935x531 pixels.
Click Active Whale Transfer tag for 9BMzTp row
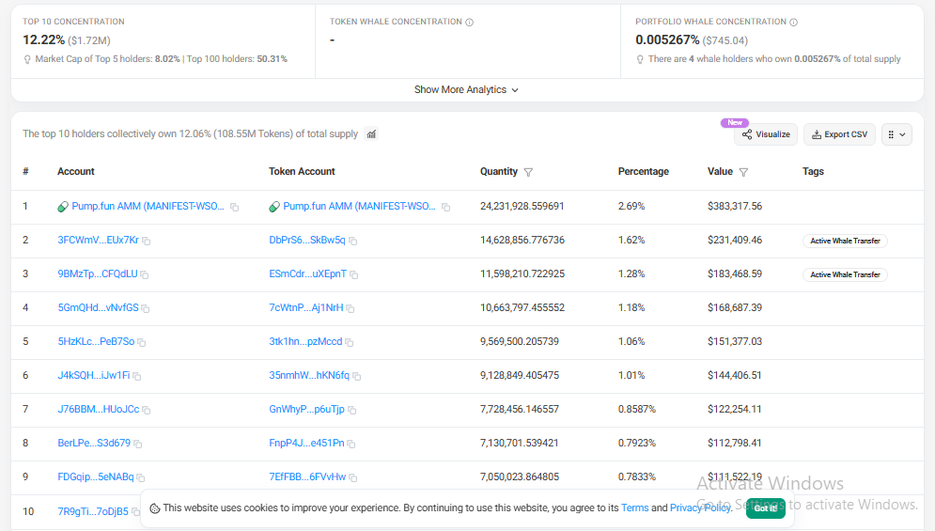coord(845,274)
